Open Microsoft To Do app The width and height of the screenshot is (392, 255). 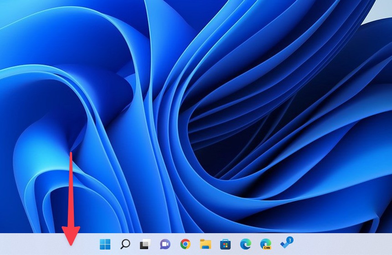[x=285, y=244]
